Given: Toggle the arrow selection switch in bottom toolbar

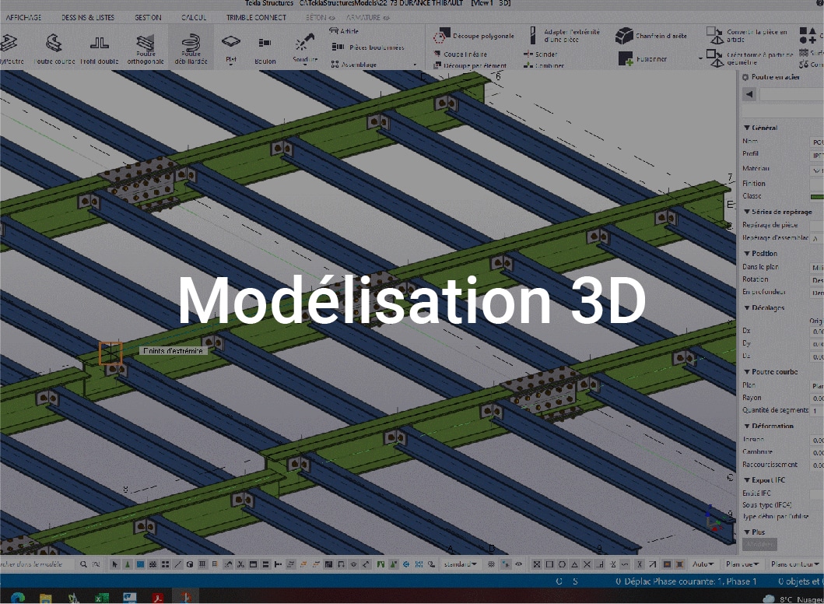Looking at the screenshot, I should (116, 564).
